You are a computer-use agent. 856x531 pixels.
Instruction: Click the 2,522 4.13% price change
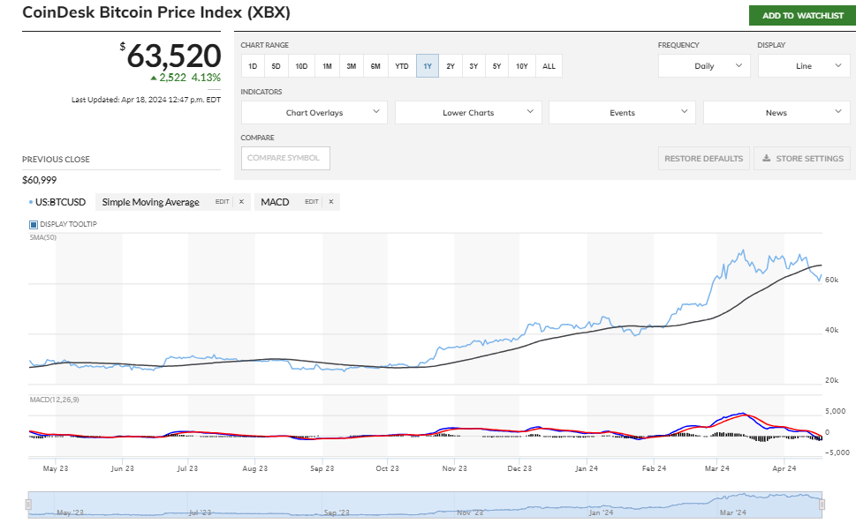pyautogui.click(x=186, y=78)
